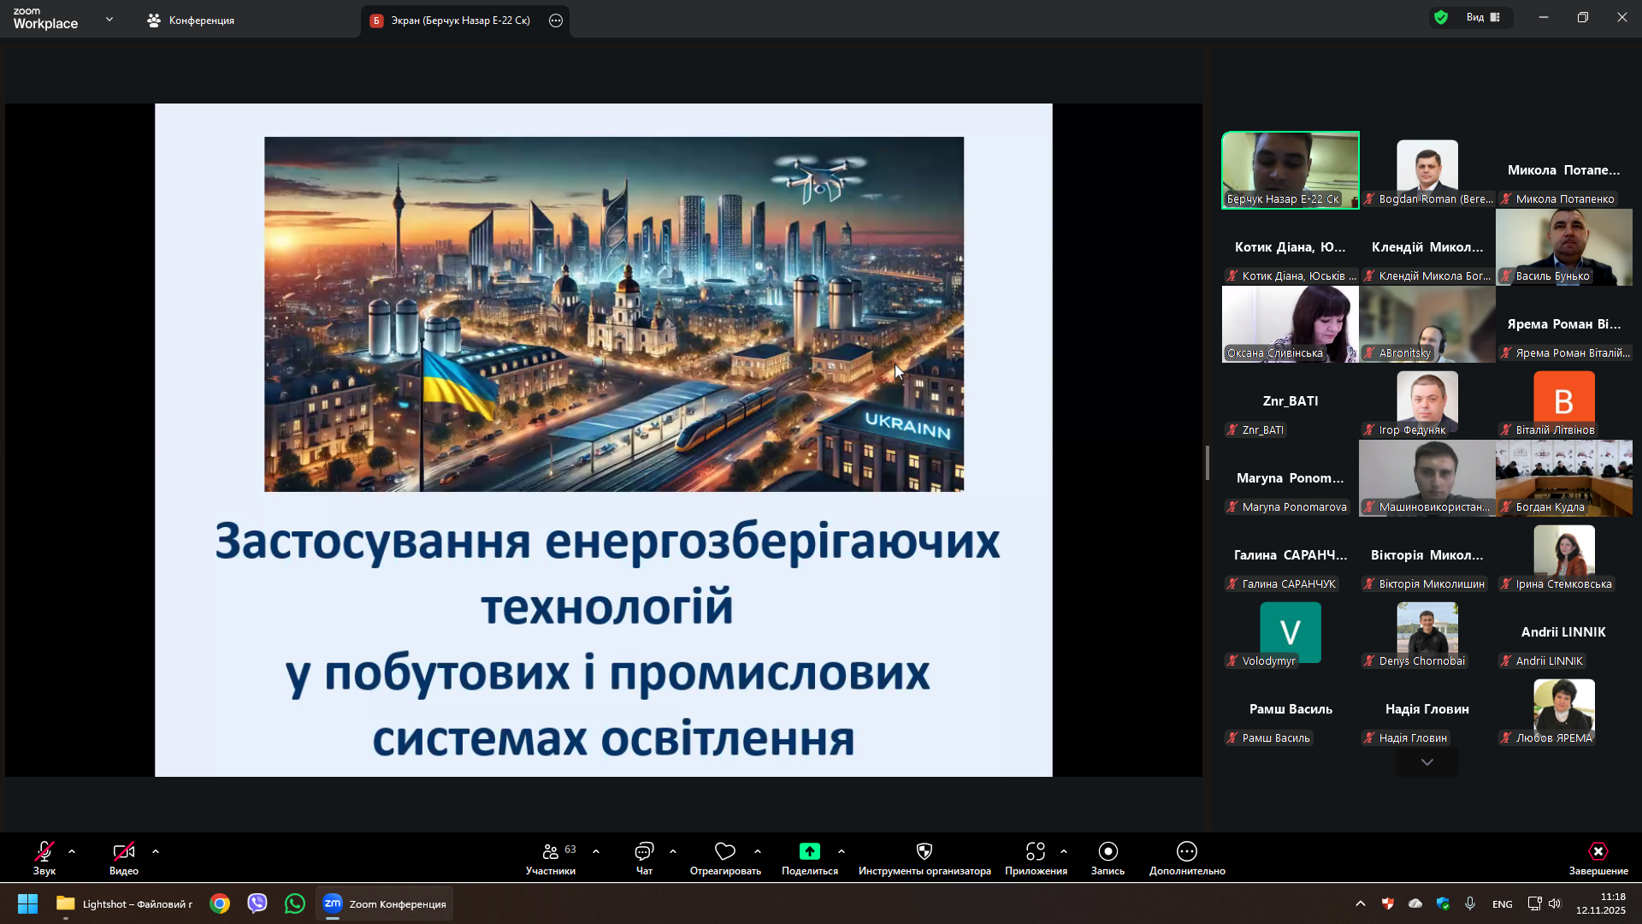Open Host tools shield icon
This screenshot has width=1642, height=924.
[924, 852]
